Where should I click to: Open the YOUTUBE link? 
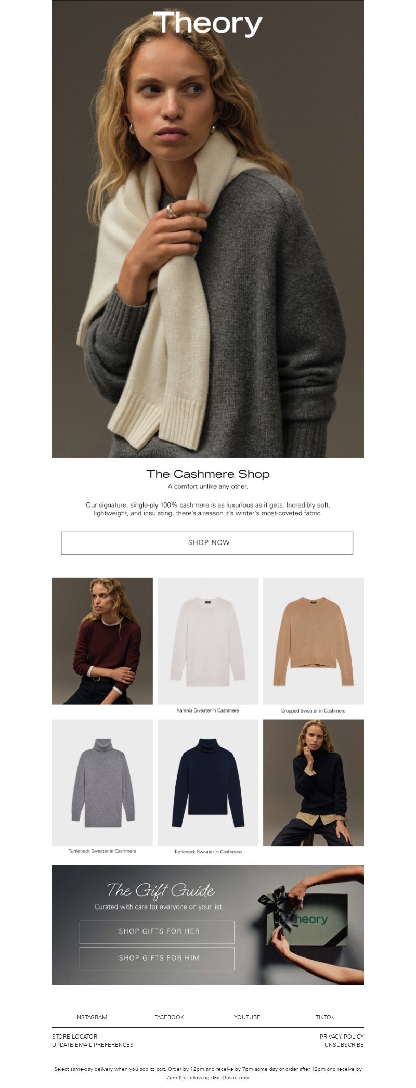click(x=247, y=1017)
